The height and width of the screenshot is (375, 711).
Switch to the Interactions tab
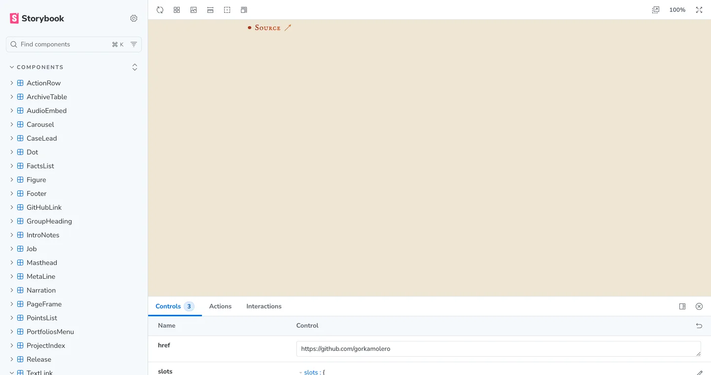264,306
